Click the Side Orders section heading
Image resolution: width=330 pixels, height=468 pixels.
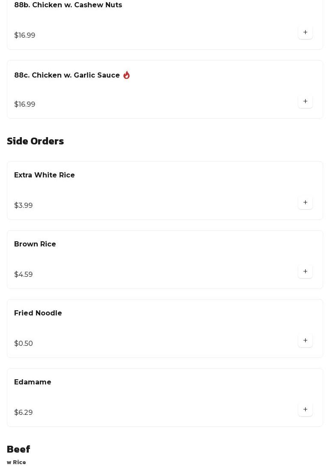tap(36, 141)
